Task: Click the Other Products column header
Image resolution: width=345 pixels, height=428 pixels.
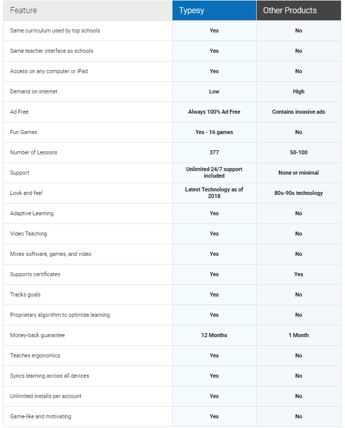Action: 299,10
